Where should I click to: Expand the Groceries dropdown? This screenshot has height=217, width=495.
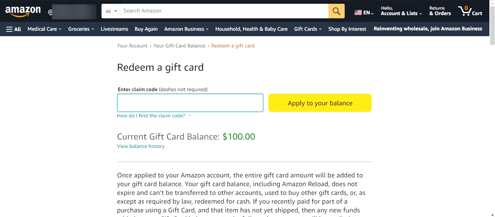(x=81, y=29)
